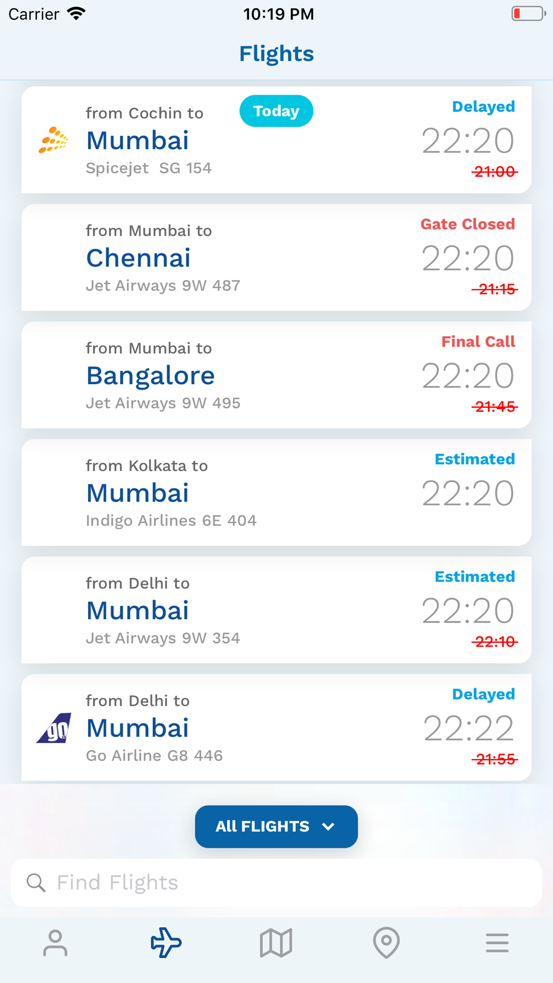Select Indigo Airlines 6E 404 flight

(x=276, y=493)
